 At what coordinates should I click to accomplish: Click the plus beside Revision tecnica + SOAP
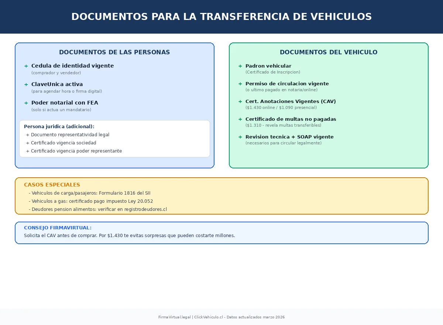240,137
